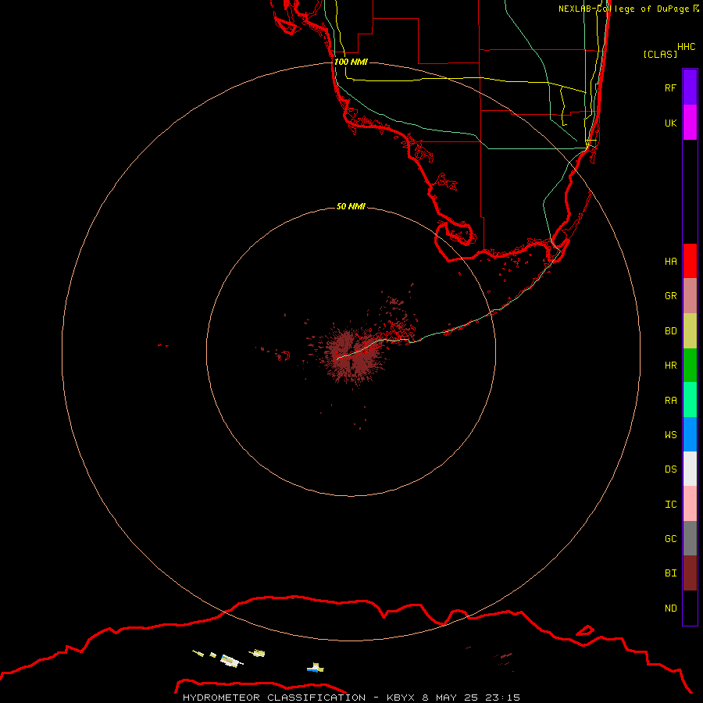Click the HR green legend swatch

point(690,366)
